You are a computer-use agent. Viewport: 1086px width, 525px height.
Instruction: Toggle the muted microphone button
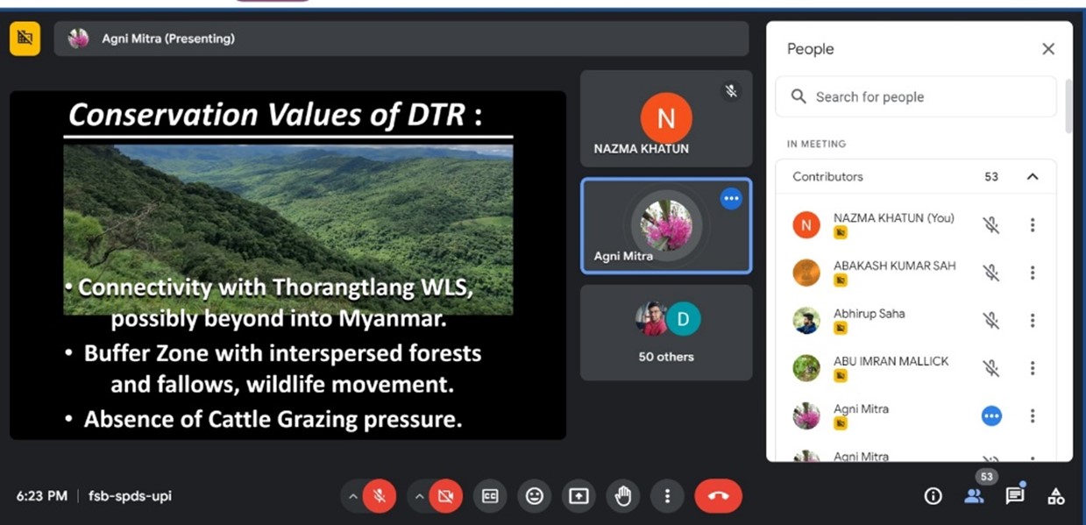coord(380,496)
